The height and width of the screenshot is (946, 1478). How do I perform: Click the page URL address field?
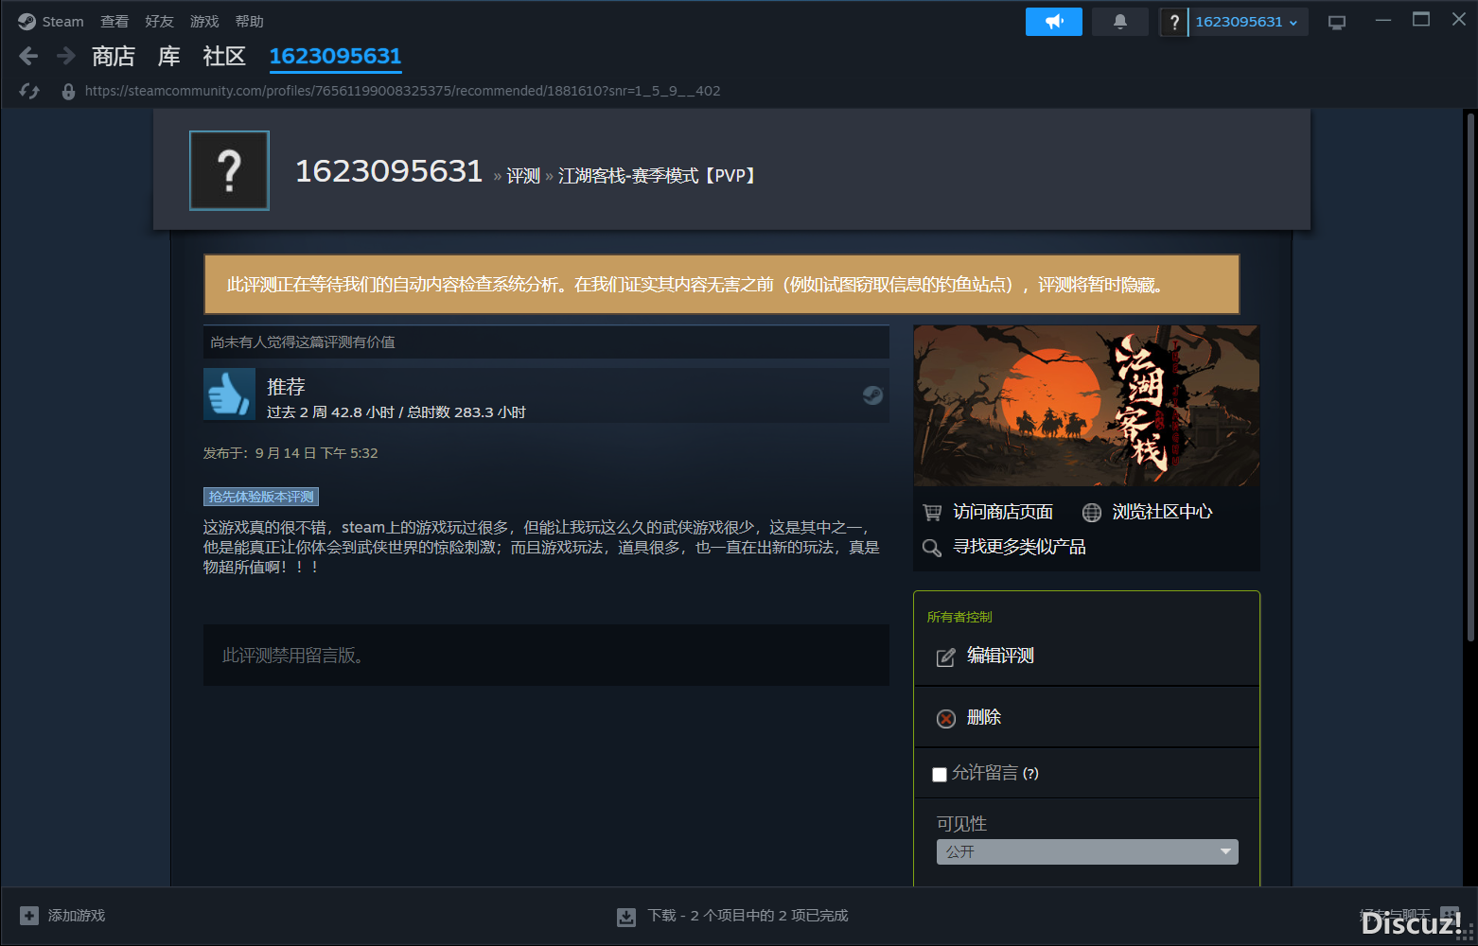click(402, 91)
